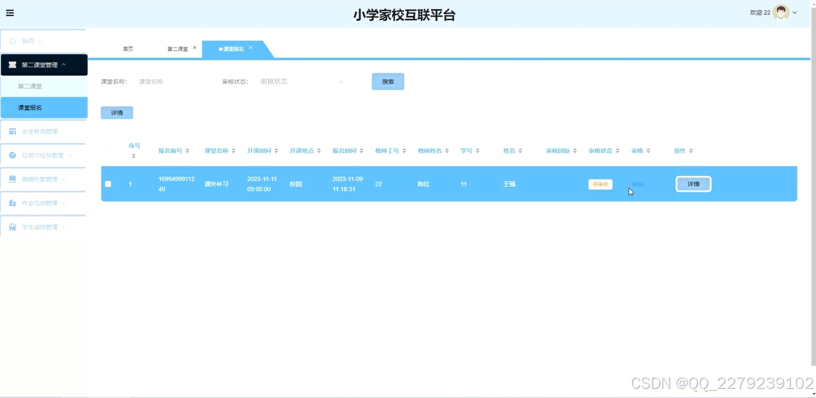Select the checkbox on the table row
This screenshot has width=816, height=398.
coord(108,184)
